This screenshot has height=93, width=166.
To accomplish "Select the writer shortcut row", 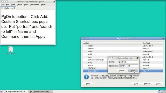I will [123, 46].
